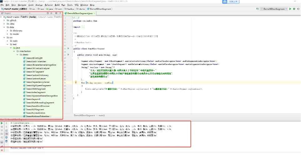Image resolution: width=301 pixels, height=157 pixels.
Task: Click the Dump Threads icon in Run panel
Action: coord(2,134)
